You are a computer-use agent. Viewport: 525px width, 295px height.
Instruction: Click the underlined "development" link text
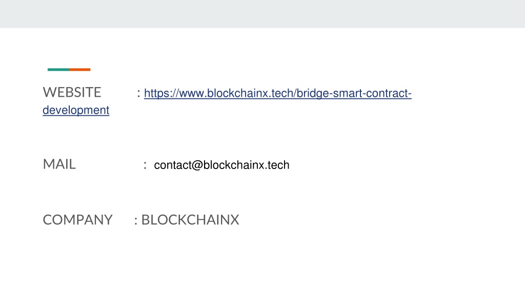click(x=76, y=110)
